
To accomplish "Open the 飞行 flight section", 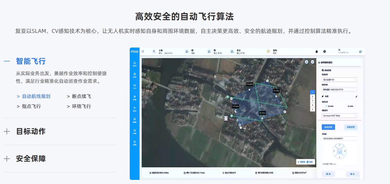I will coord(134,87).
